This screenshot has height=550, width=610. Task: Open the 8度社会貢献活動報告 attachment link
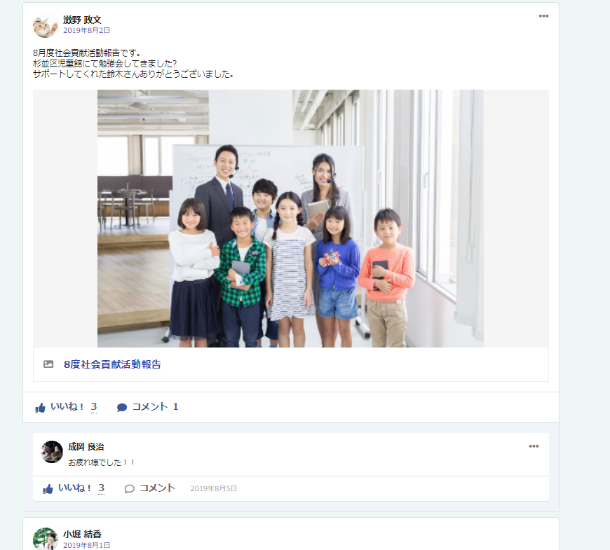[x=112, y=364]
